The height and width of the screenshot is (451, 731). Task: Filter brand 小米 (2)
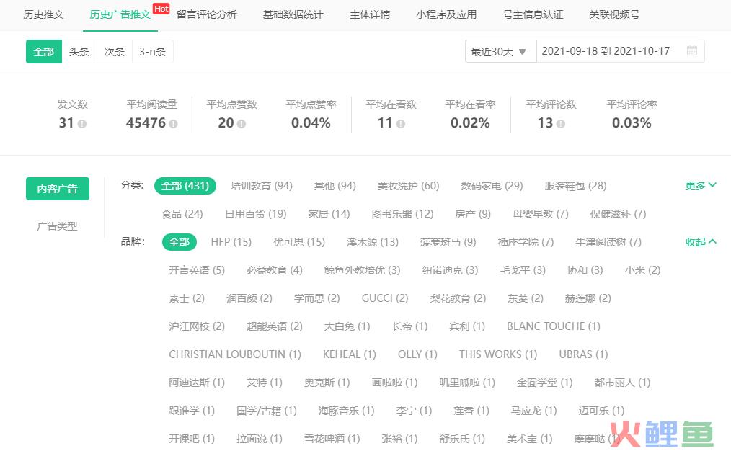[x=642, y=270]
